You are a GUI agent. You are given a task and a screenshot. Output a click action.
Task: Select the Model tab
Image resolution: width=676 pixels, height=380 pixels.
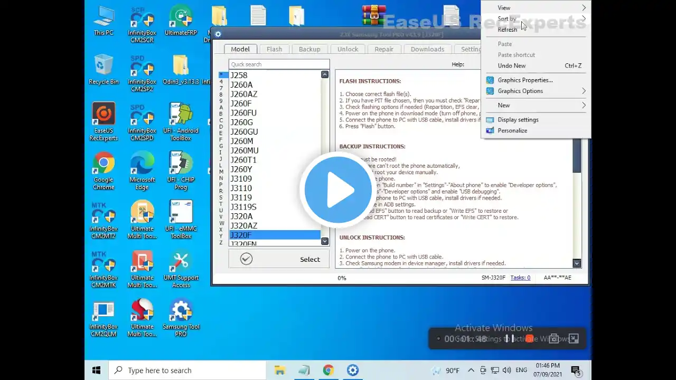[240, 49]
